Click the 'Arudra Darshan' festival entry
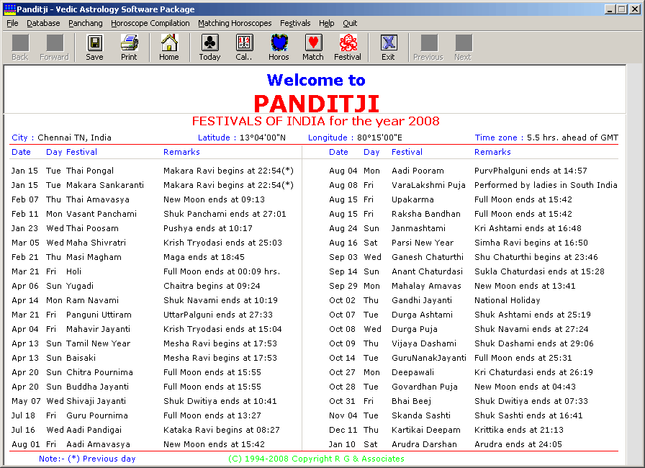This screenshot has width=645, height=468. (x=424, y=444)
